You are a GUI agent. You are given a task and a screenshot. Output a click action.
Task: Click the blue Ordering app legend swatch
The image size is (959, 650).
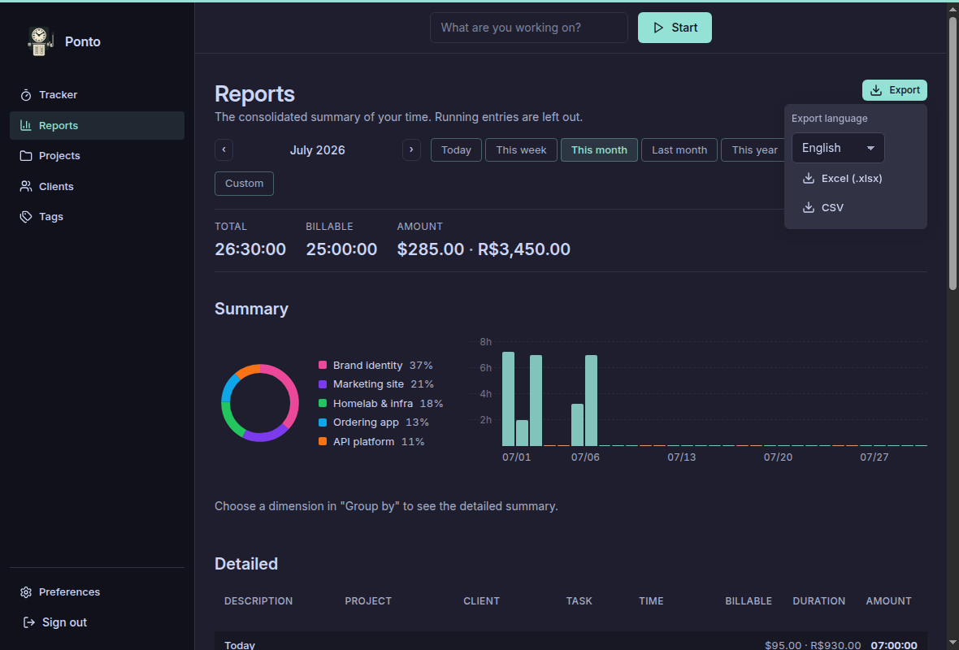click(x=323, y=422)
